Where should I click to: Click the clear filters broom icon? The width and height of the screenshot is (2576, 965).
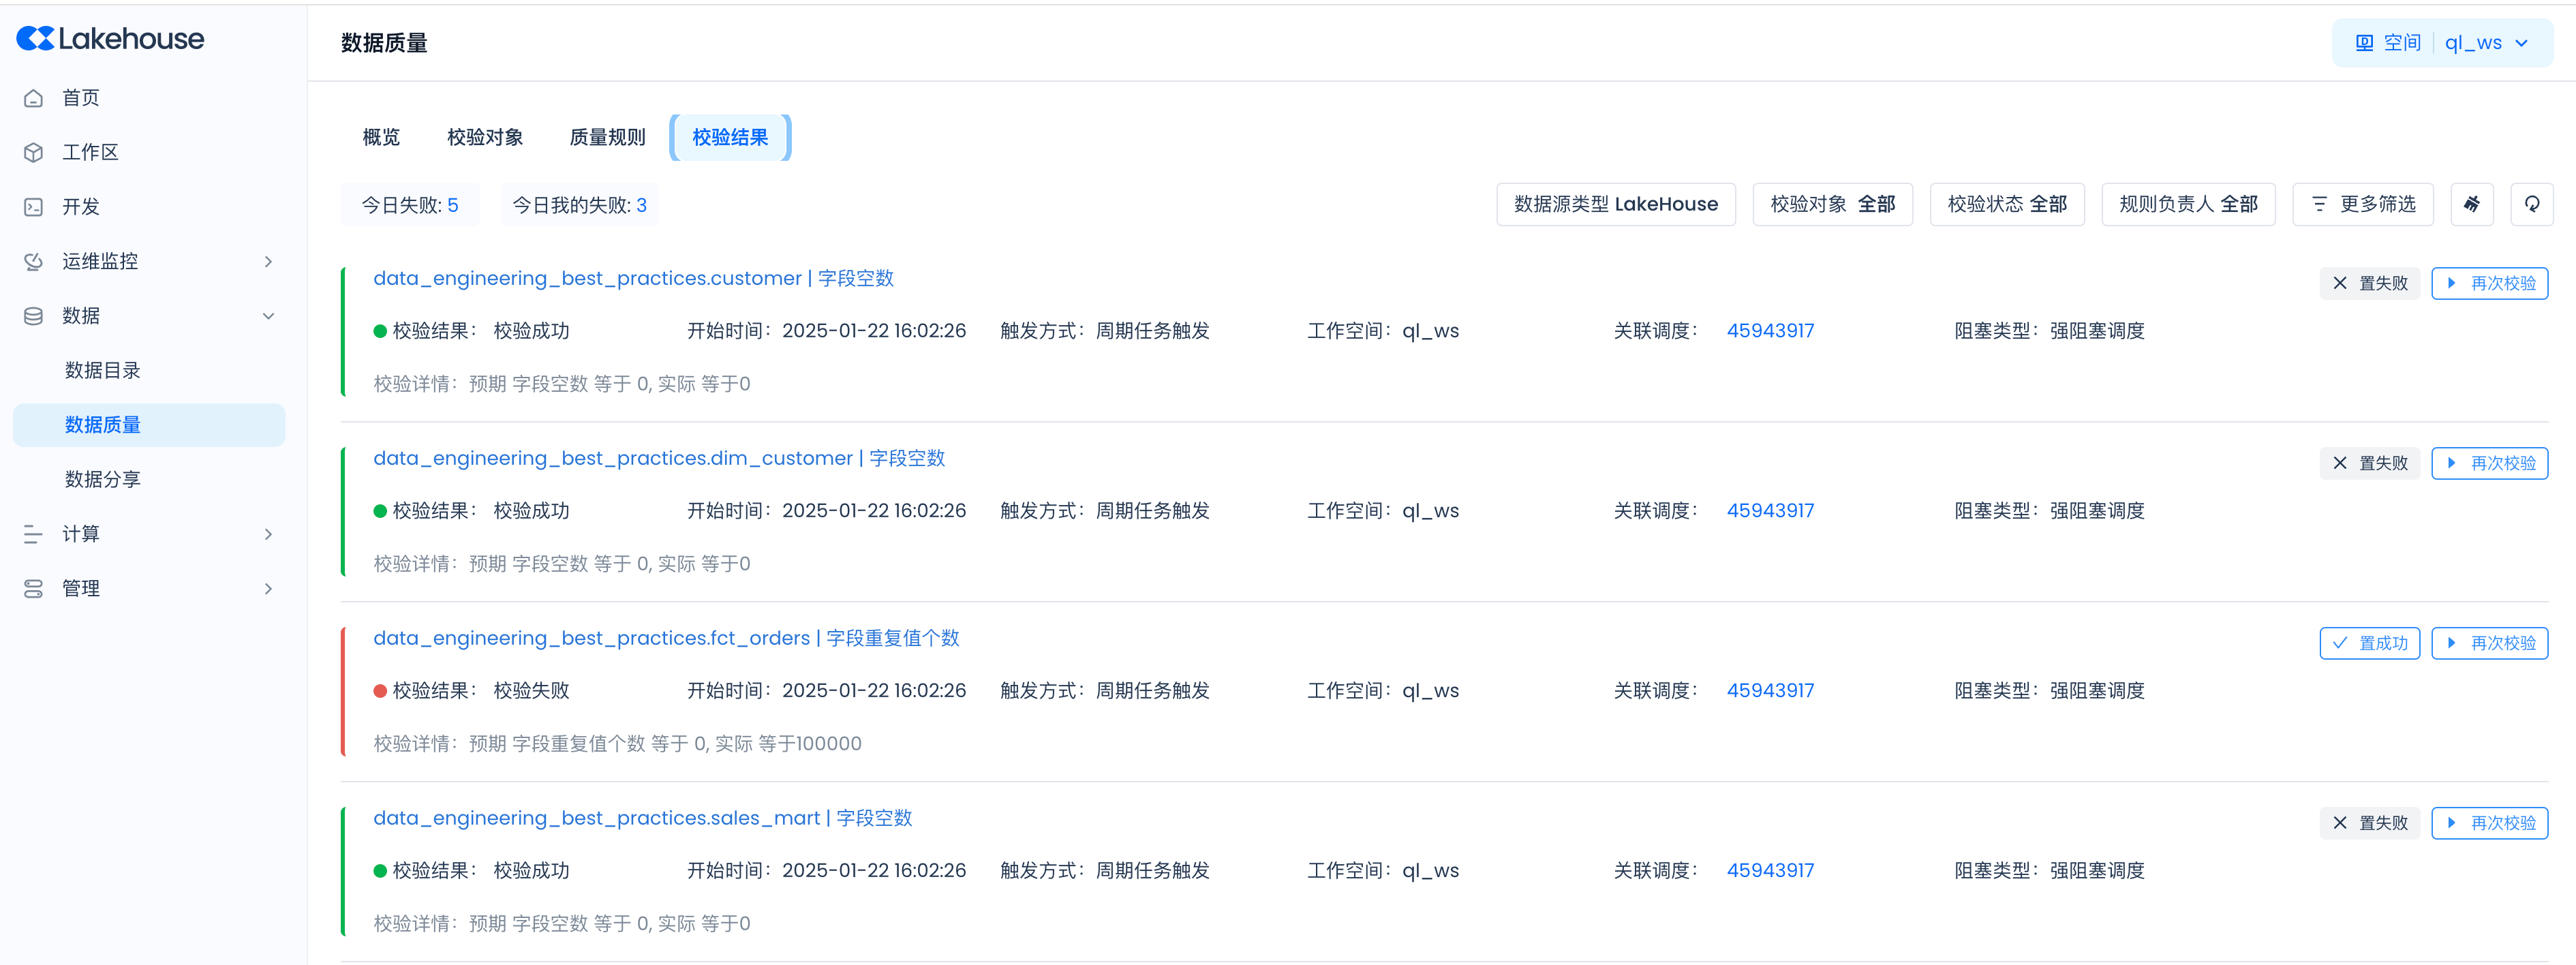tap(2471, 204)
